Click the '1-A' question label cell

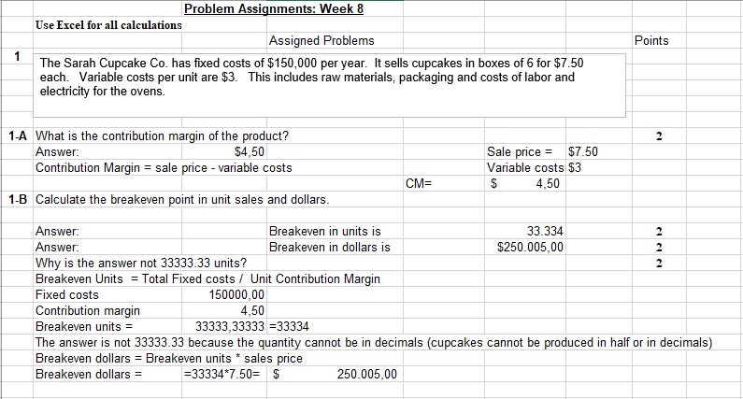(x=18, y=136)
